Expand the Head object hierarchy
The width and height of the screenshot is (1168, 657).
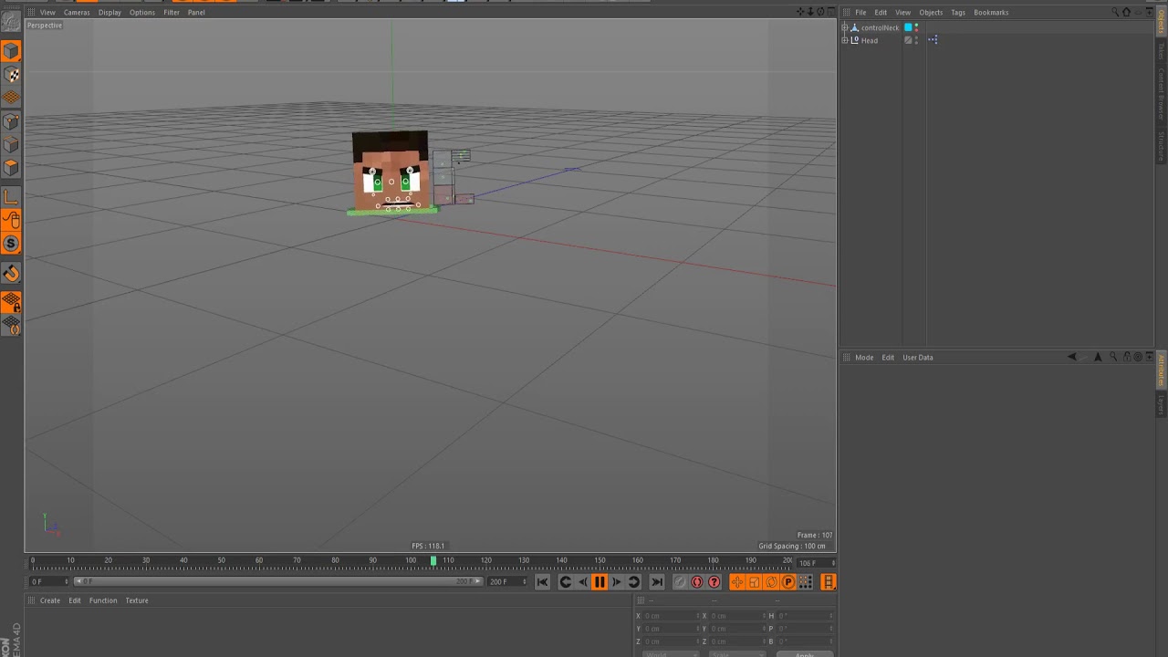844,40
